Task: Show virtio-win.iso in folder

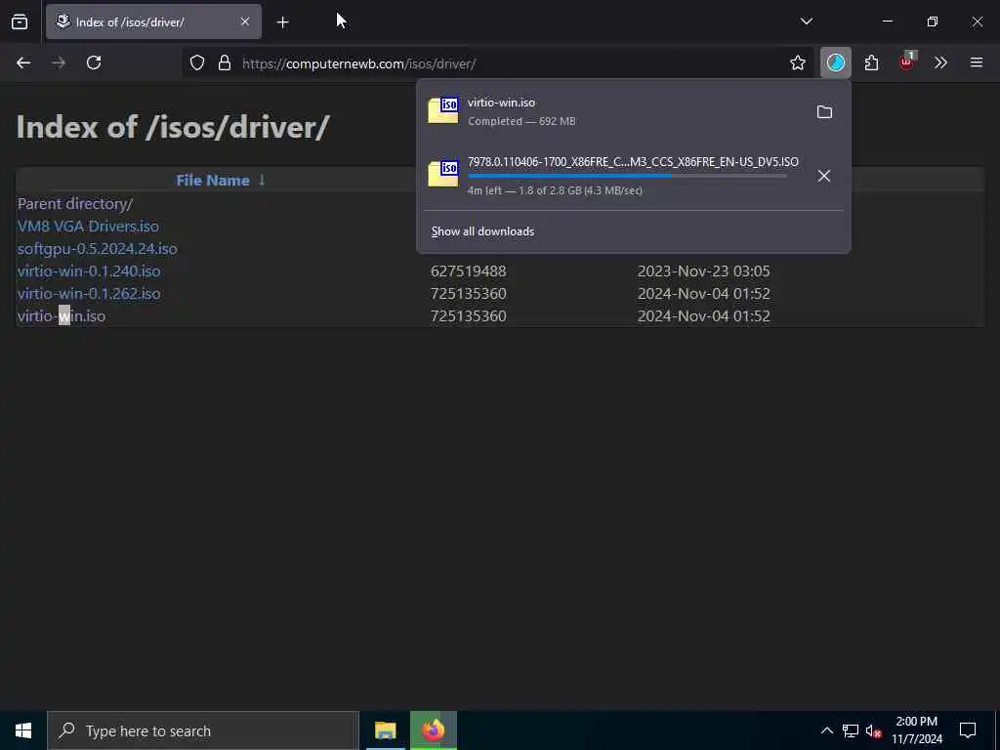Action: tap(824, 112)
